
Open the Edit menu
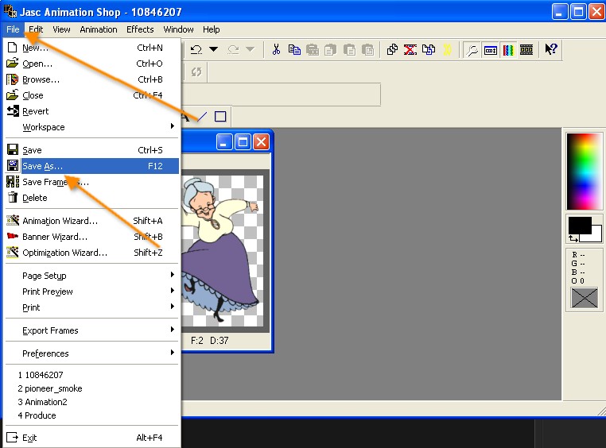pos(36,29)
